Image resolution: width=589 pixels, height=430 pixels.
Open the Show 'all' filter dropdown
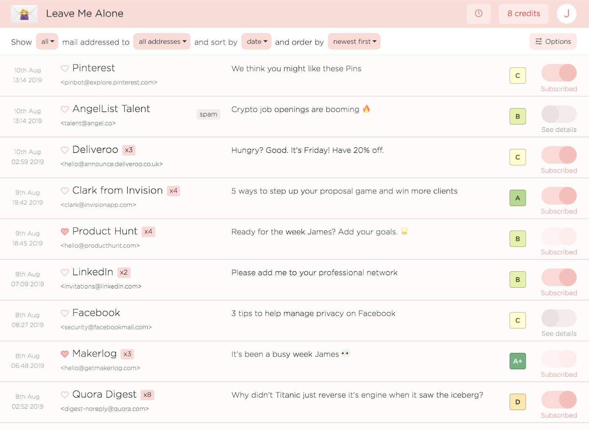[47, 42]
